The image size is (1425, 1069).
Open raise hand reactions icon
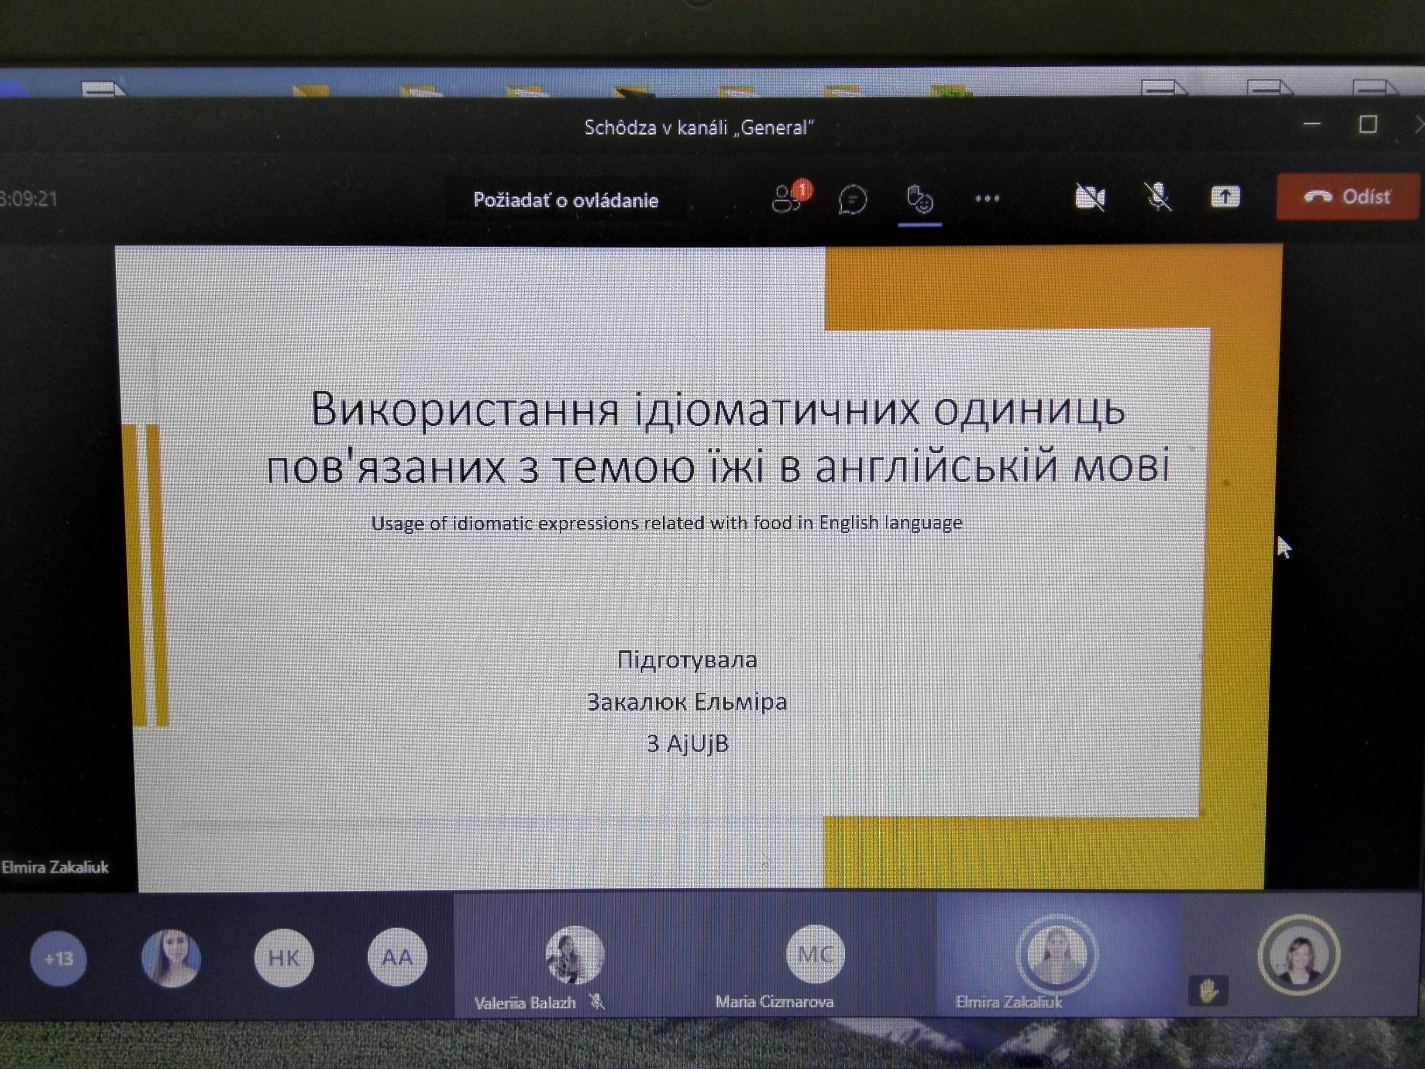click(x=919, y=199)
